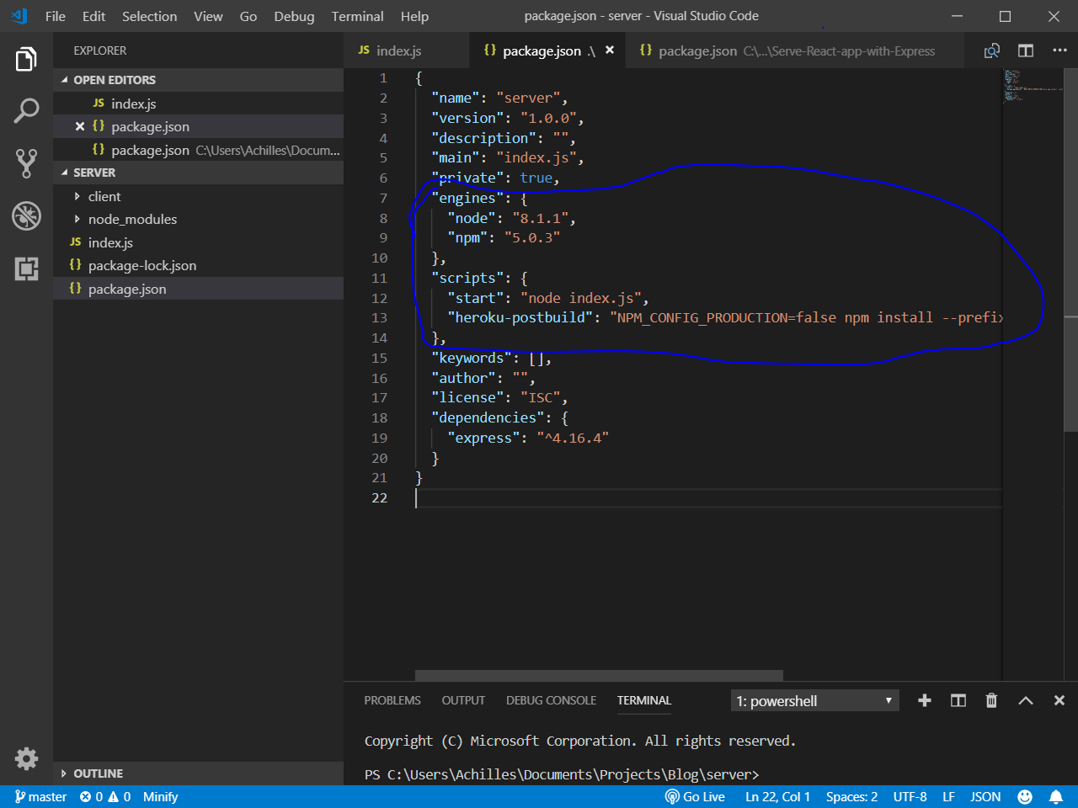
Task: Open the File menu
Action: (56, 16)
